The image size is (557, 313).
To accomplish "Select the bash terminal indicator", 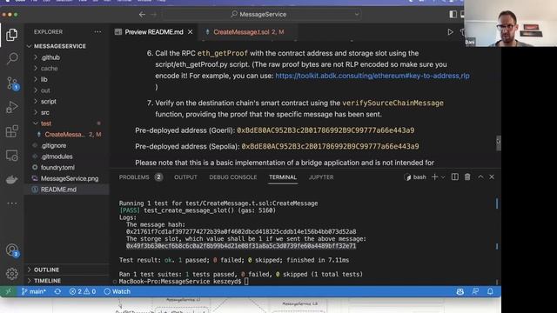I will point(415,176).
